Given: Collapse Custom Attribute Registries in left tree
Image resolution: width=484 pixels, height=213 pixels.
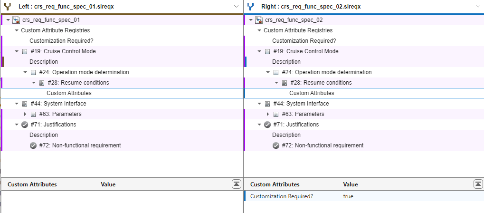Looking at the screenshot, I should click(17, 30).
